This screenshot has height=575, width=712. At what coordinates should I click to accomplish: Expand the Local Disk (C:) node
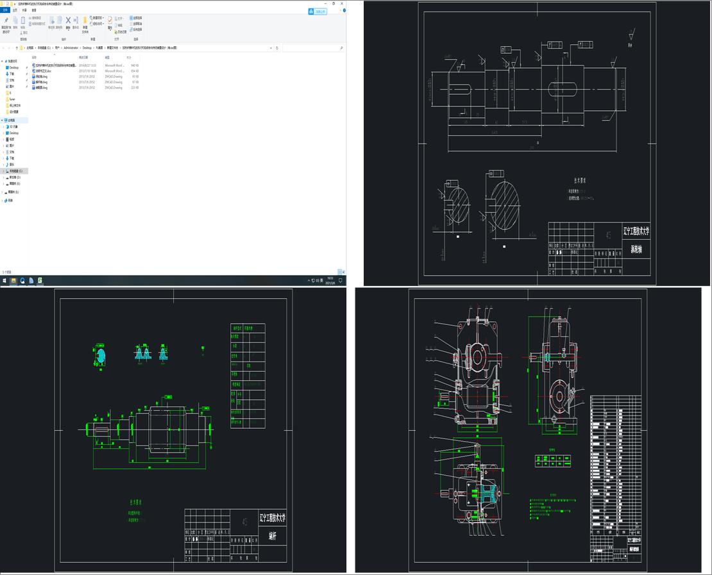3,171
